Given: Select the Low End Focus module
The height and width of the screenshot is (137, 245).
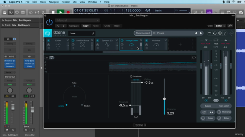Looking at the screenshot, I should click(x=83, y=45).
